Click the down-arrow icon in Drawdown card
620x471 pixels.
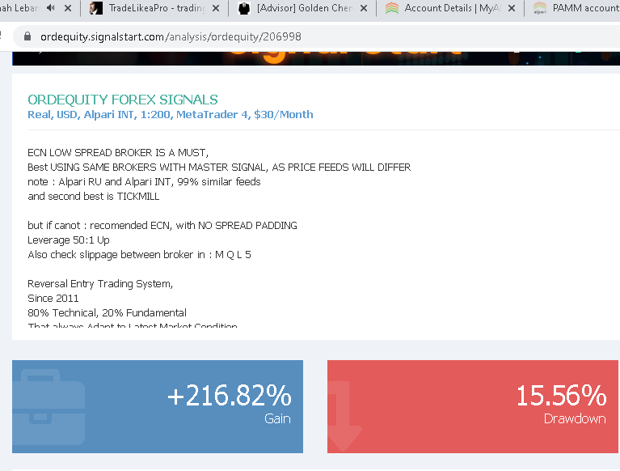pos(344,417)
